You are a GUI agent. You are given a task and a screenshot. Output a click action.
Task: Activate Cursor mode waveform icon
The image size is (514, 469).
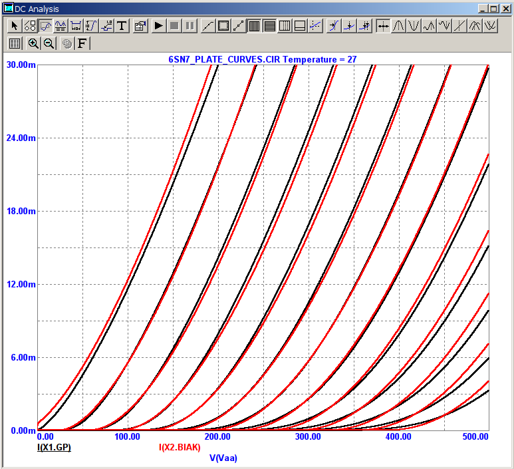pyautogui.click(x=61, y=25)
